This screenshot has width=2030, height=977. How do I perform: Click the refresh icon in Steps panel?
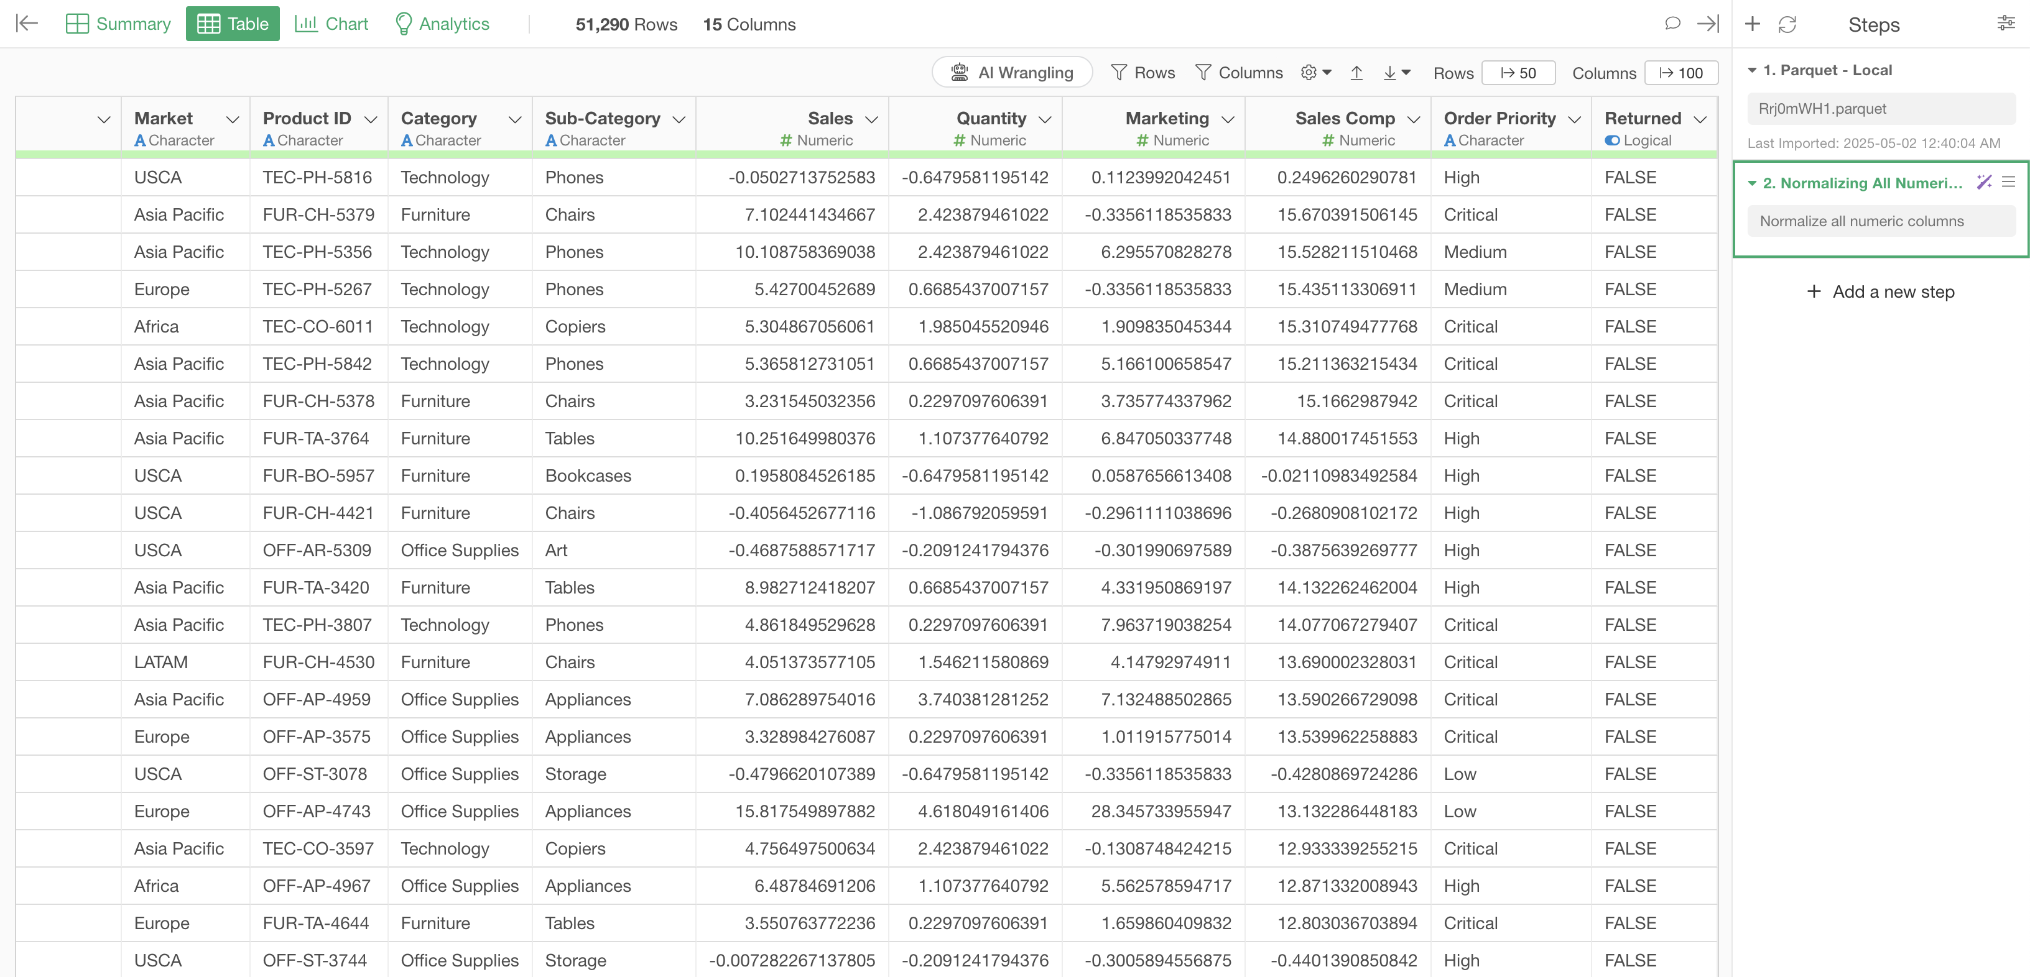coord(1786,24)
